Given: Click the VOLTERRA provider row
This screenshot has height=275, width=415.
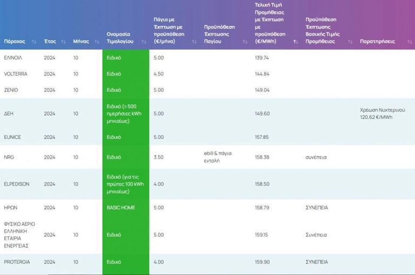Looking at the screenshot, I should click(16, 74).
